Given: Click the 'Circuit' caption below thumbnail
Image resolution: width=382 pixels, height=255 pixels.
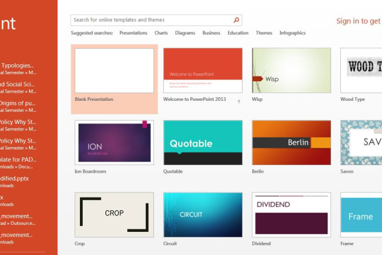Looking at the screenshot, I should click(170, 243).
